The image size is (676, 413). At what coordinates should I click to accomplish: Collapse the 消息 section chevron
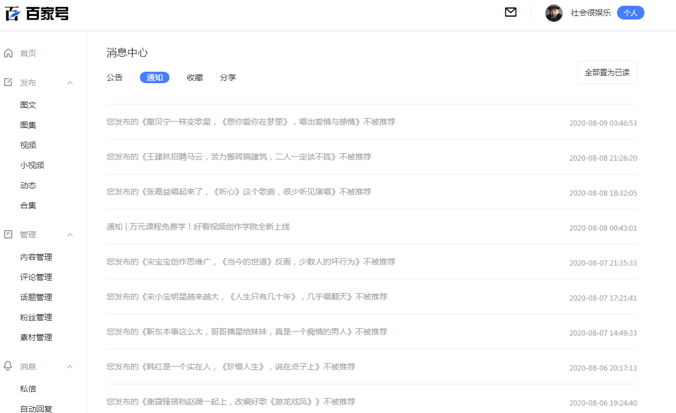pos(70,367)
